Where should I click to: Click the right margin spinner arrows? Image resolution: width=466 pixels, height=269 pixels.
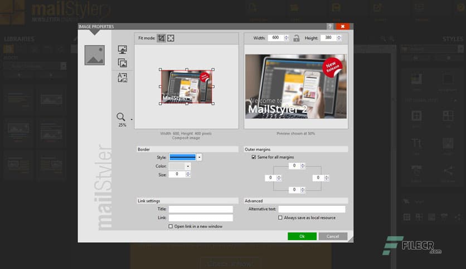click(x=327, y=178)
